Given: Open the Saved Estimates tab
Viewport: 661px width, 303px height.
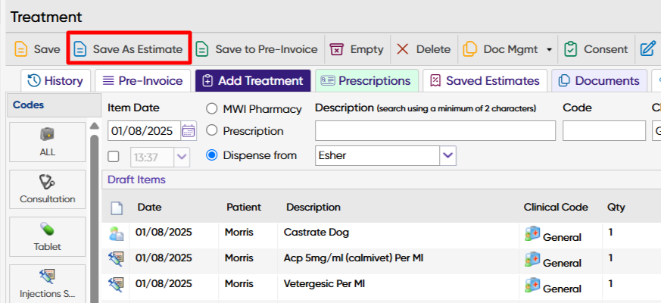Looking at the screenshot, I should click(484, 81).
